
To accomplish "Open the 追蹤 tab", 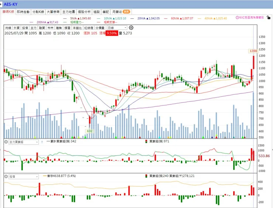I will click(96, 12).
